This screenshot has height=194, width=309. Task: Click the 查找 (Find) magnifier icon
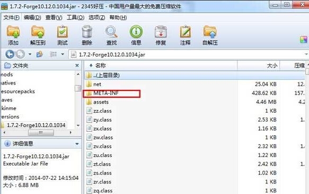point(111,32)
